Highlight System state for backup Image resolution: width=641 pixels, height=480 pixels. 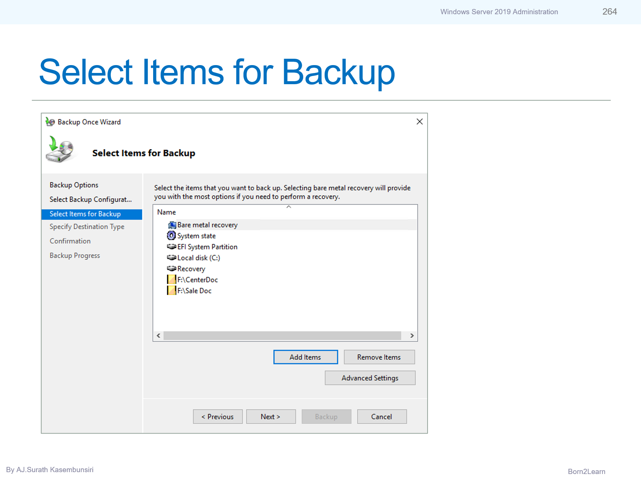pyautogui.click(x=196, y=236)
